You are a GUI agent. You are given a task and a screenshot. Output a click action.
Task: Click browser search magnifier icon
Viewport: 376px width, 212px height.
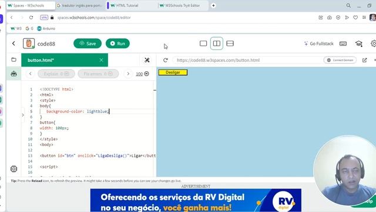click(348, 5)
